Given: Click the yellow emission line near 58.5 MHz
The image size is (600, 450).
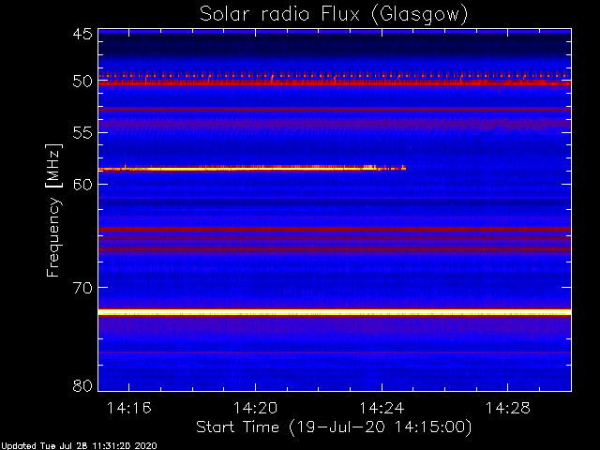Looking at the screenshot, I should click(252, 168).
